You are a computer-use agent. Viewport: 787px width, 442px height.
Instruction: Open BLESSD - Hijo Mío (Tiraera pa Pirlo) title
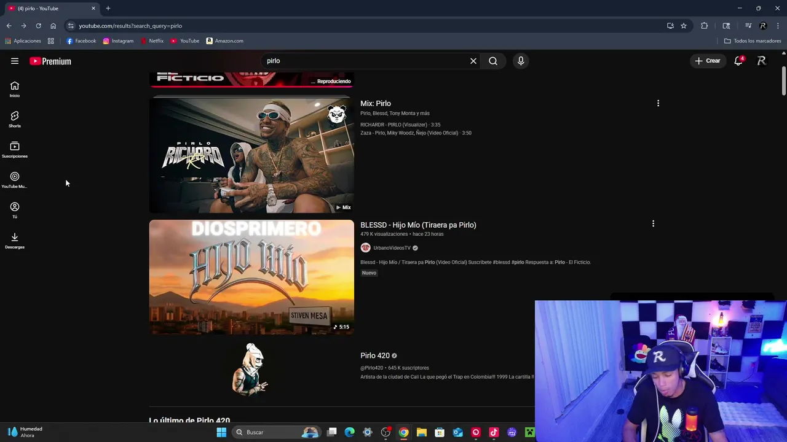click(x=418, y=225)
